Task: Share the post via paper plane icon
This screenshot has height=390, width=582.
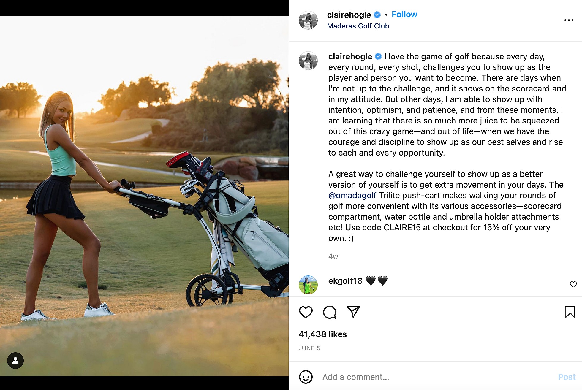Action: point(353,312)
